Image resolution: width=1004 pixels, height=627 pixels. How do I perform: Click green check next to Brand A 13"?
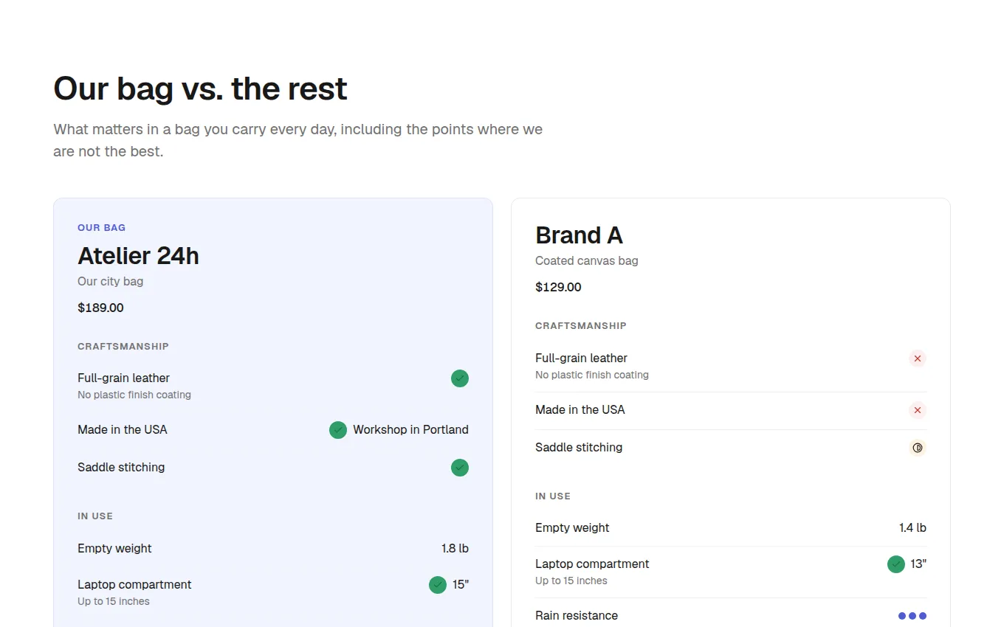point(896,564)
